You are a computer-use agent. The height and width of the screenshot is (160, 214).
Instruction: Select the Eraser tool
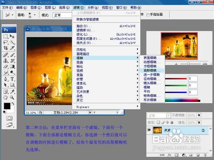(6, 67)
